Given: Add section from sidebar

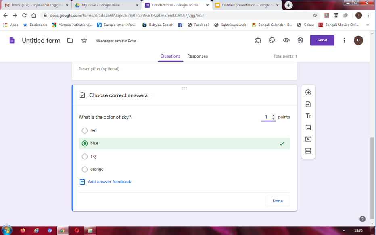Looking at the screenshot, I should (308, 151).
